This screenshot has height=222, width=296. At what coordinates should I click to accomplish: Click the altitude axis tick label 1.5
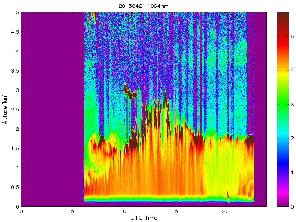[14, 148]
